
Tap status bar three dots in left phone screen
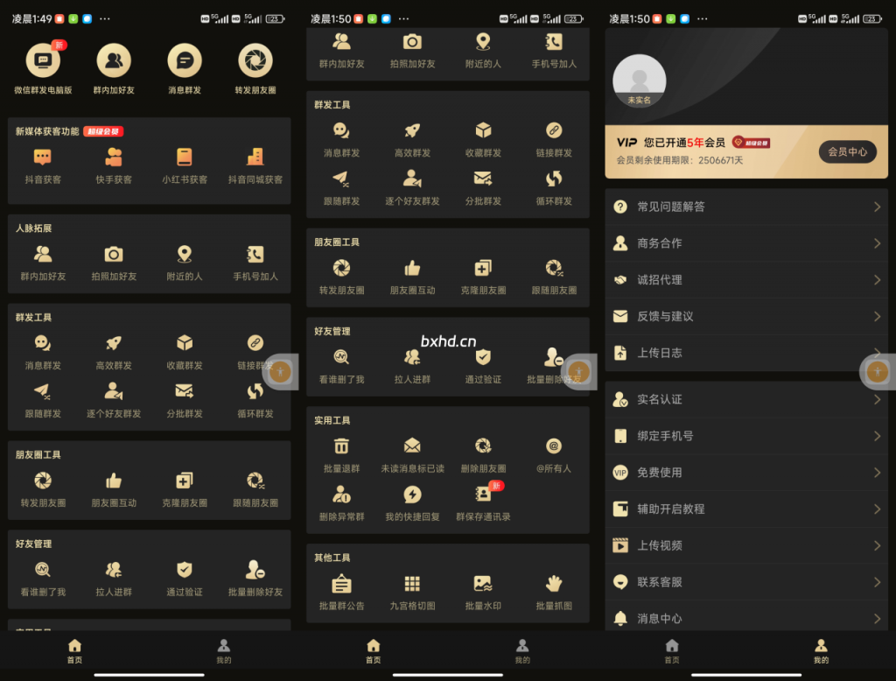click(105, 19)
